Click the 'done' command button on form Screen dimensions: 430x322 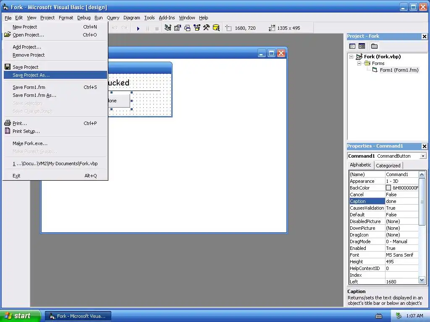119,101
